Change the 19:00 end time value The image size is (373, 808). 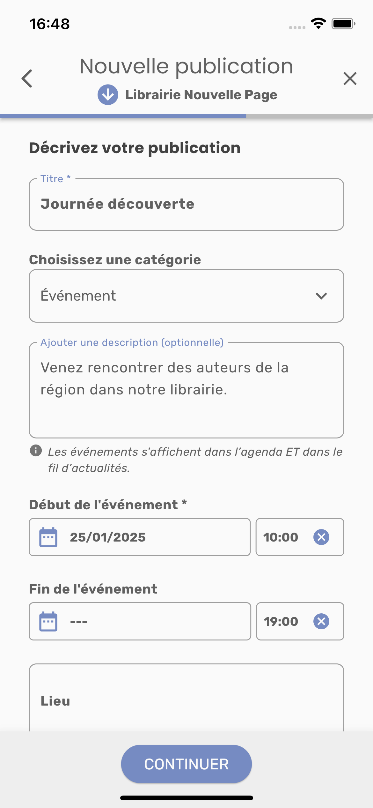coord(281,622)
